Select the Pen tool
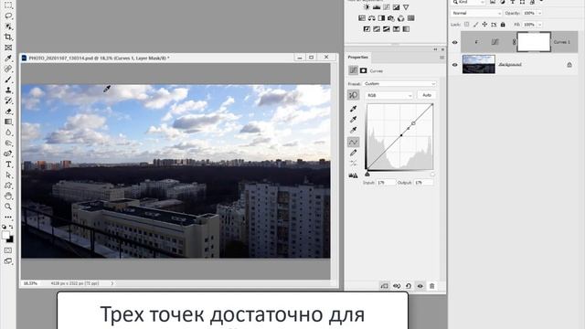 tap(8, 154)
